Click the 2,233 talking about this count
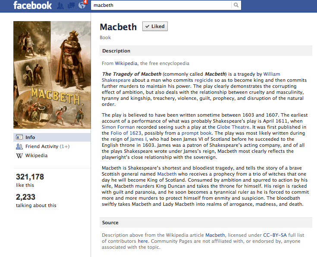Viewport: 317px width, 257px height. 26,197
